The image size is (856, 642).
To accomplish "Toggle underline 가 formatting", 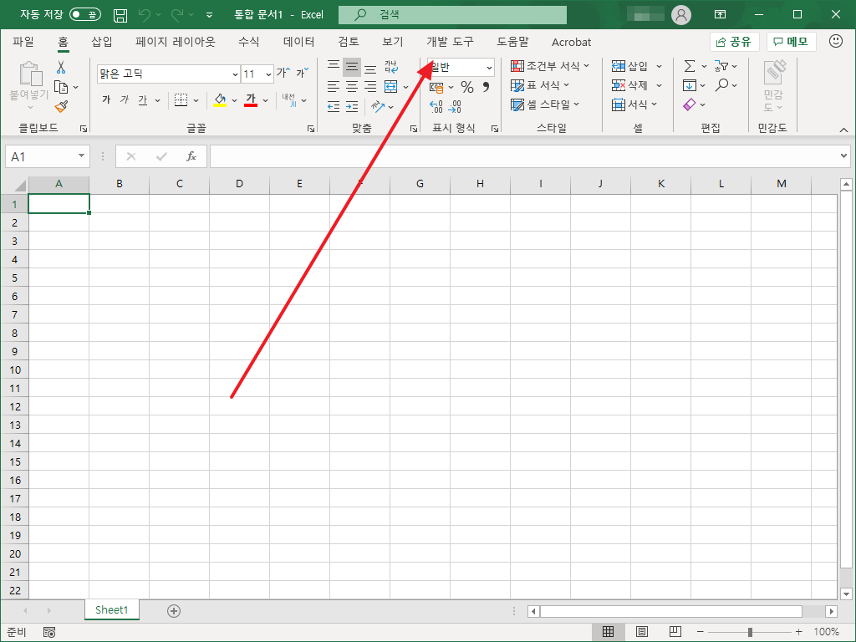I will pyautogui.click(x=143, y=100).
